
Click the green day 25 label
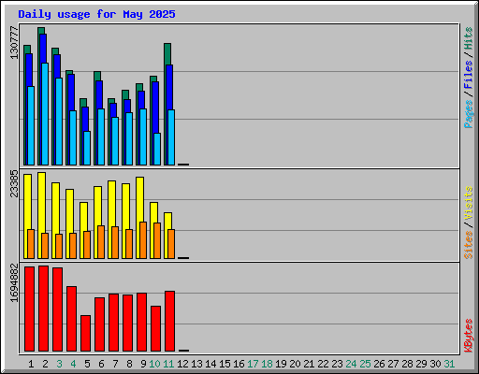tap(365, 364)
